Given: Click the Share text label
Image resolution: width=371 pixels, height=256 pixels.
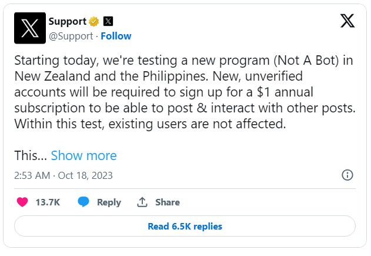Looking at the screenshot, I should coord(168,202).
